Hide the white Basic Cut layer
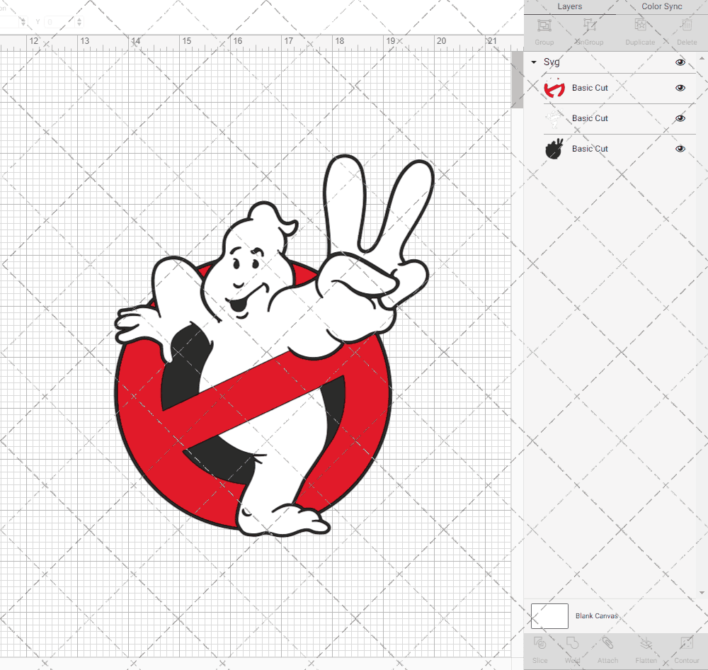Viewport: 708px width, 670px height. coord(680,118)
